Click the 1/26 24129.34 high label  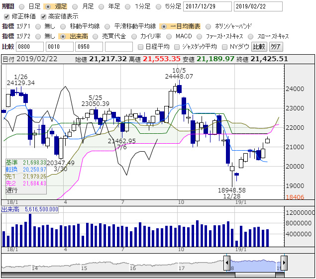21,80
